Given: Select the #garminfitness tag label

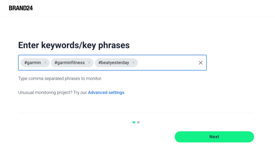Looking at the screenshot, I should coord(70,63).
